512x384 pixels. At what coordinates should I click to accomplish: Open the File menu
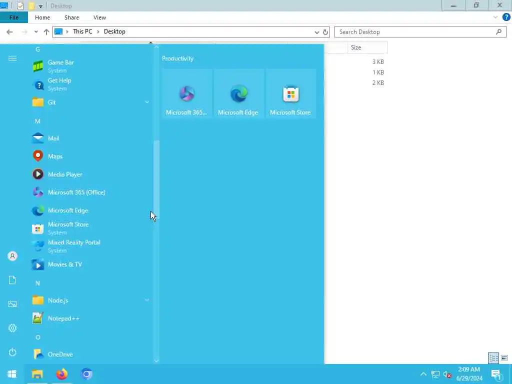(13, 17)
